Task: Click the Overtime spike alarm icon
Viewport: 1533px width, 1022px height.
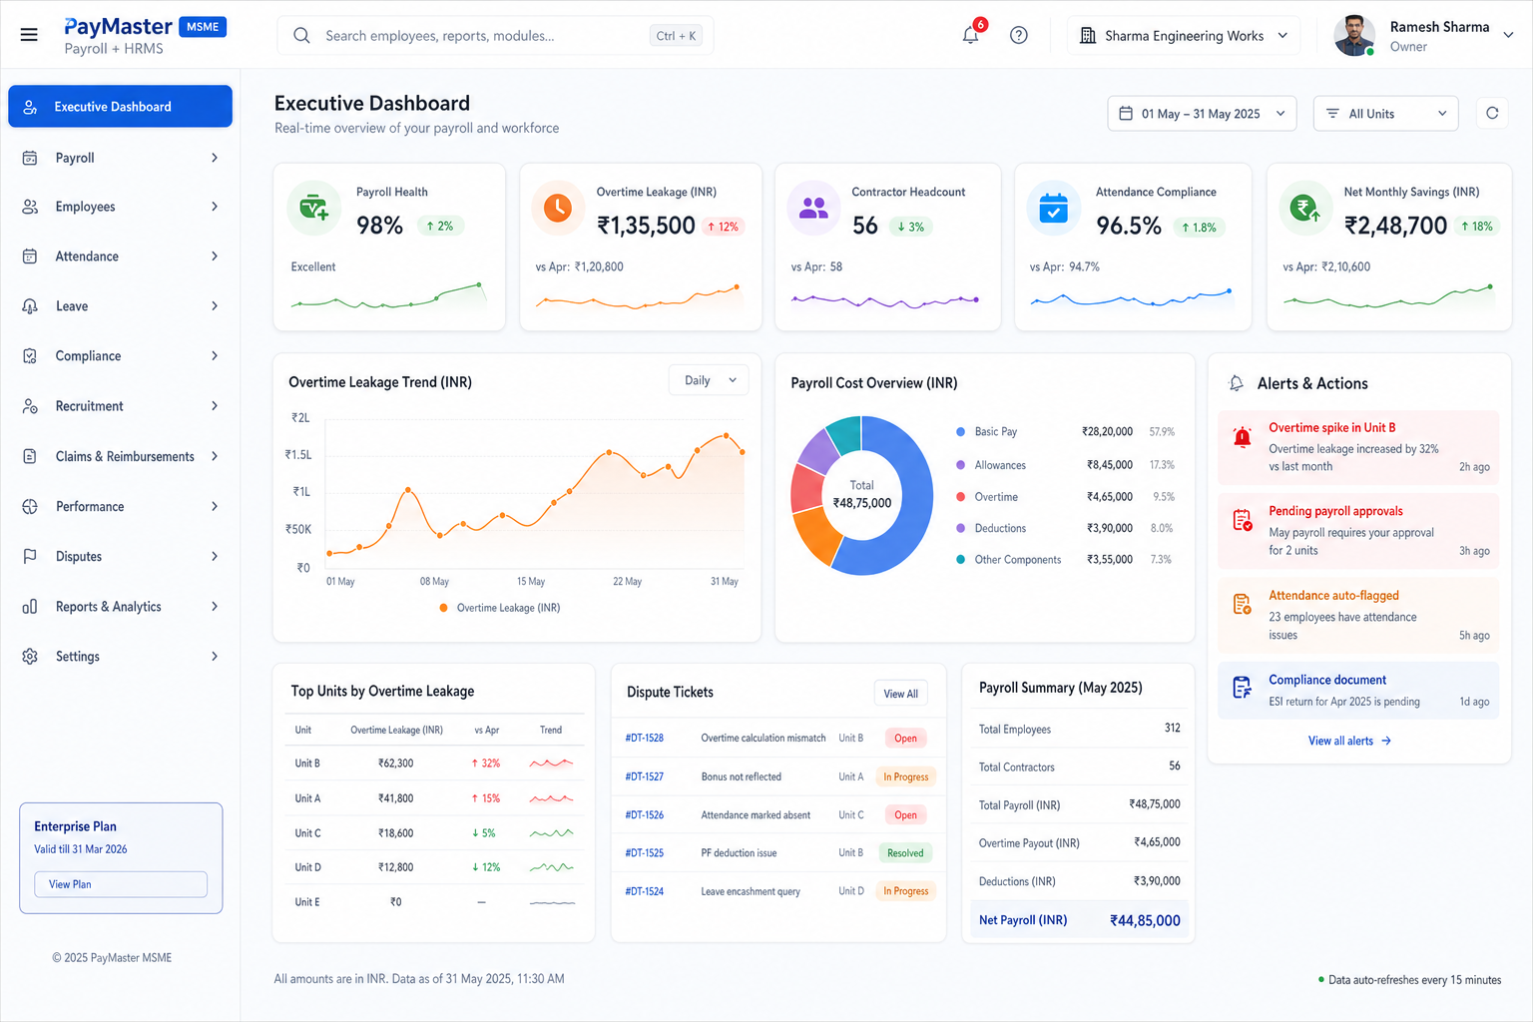Action: 1243,436
